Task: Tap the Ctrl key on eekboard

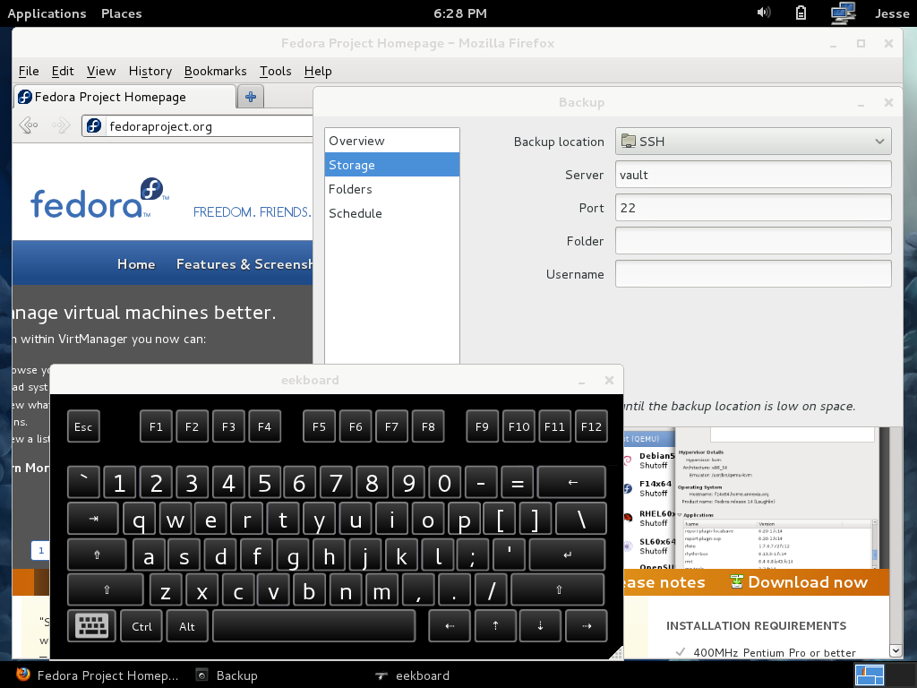Action: pyautogui.click(x=141, y=626)
